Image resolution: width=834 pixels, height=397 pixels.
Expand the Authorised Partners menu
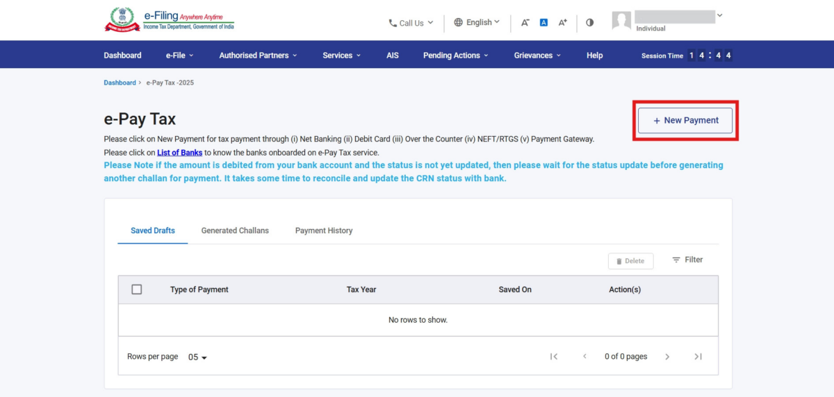point(258,56)
